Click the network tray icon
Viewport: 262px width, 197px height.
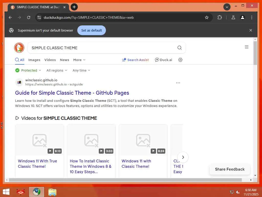coord(232,192)
